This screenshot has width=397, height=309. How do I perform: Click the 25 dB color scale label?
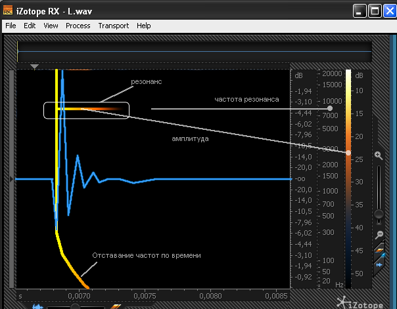[359, 159]
